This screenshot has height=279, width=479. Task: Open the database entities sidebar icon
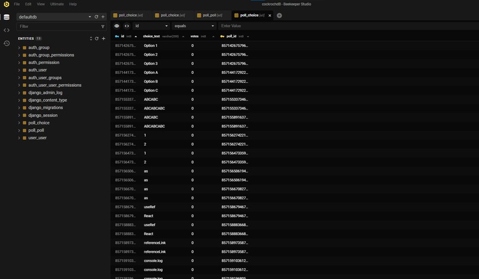(x=7, y=17)
